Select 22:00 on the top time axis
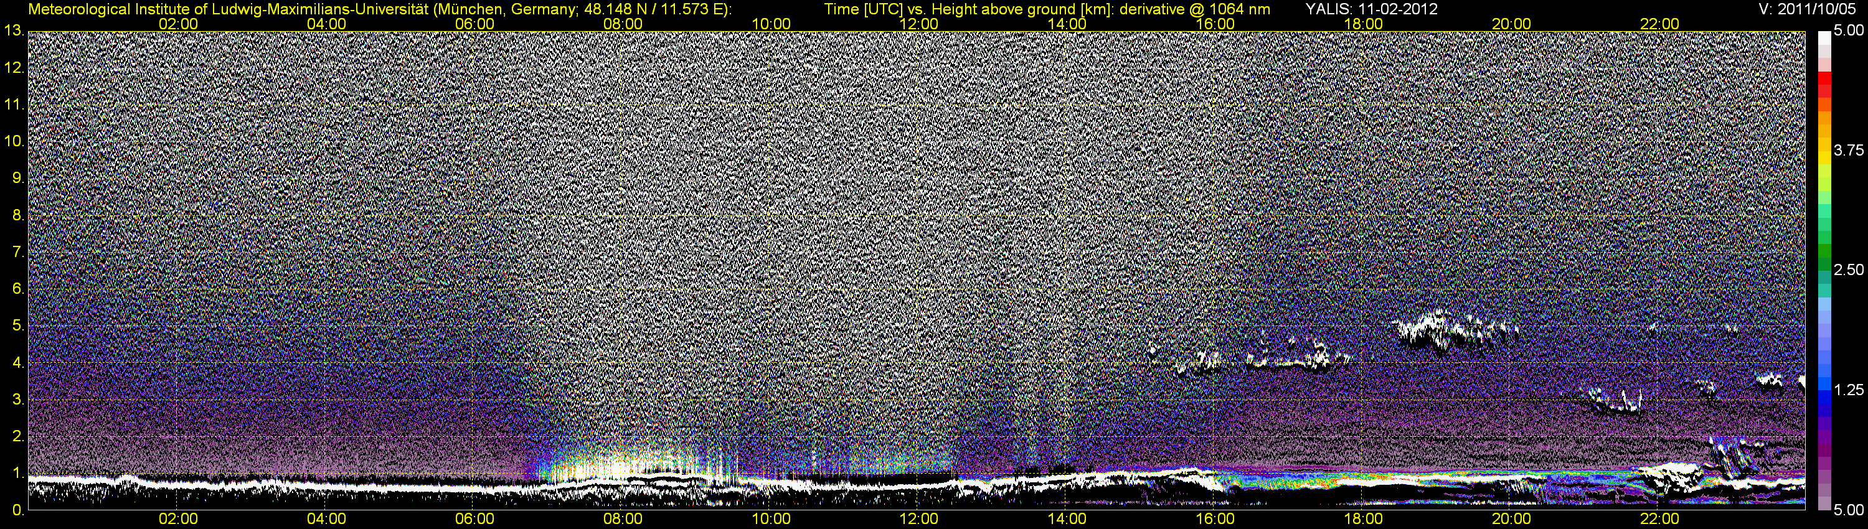Image resolution: width=1868 pixels, height=529 pixels. (x=1659, y=24)
